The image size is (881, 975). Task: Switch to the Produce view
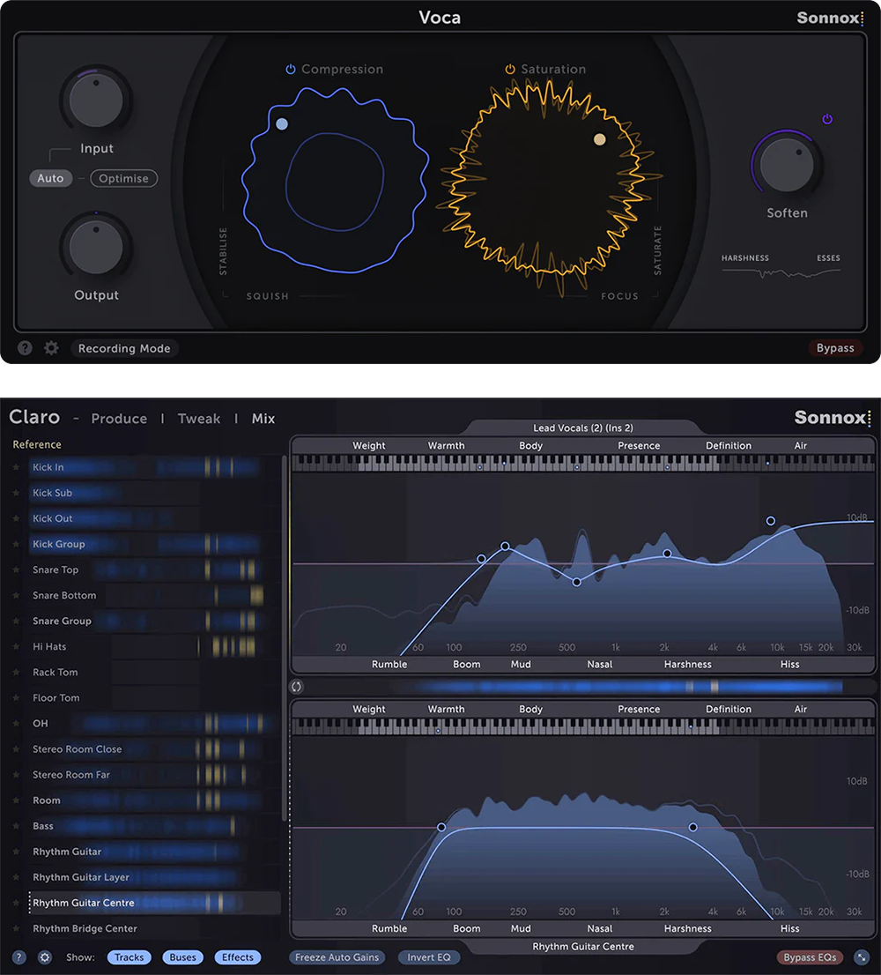tap(119, 419)
